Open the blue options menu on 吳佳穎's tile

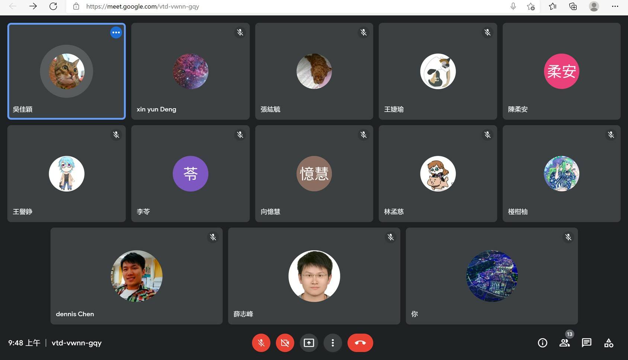(116, 33)
